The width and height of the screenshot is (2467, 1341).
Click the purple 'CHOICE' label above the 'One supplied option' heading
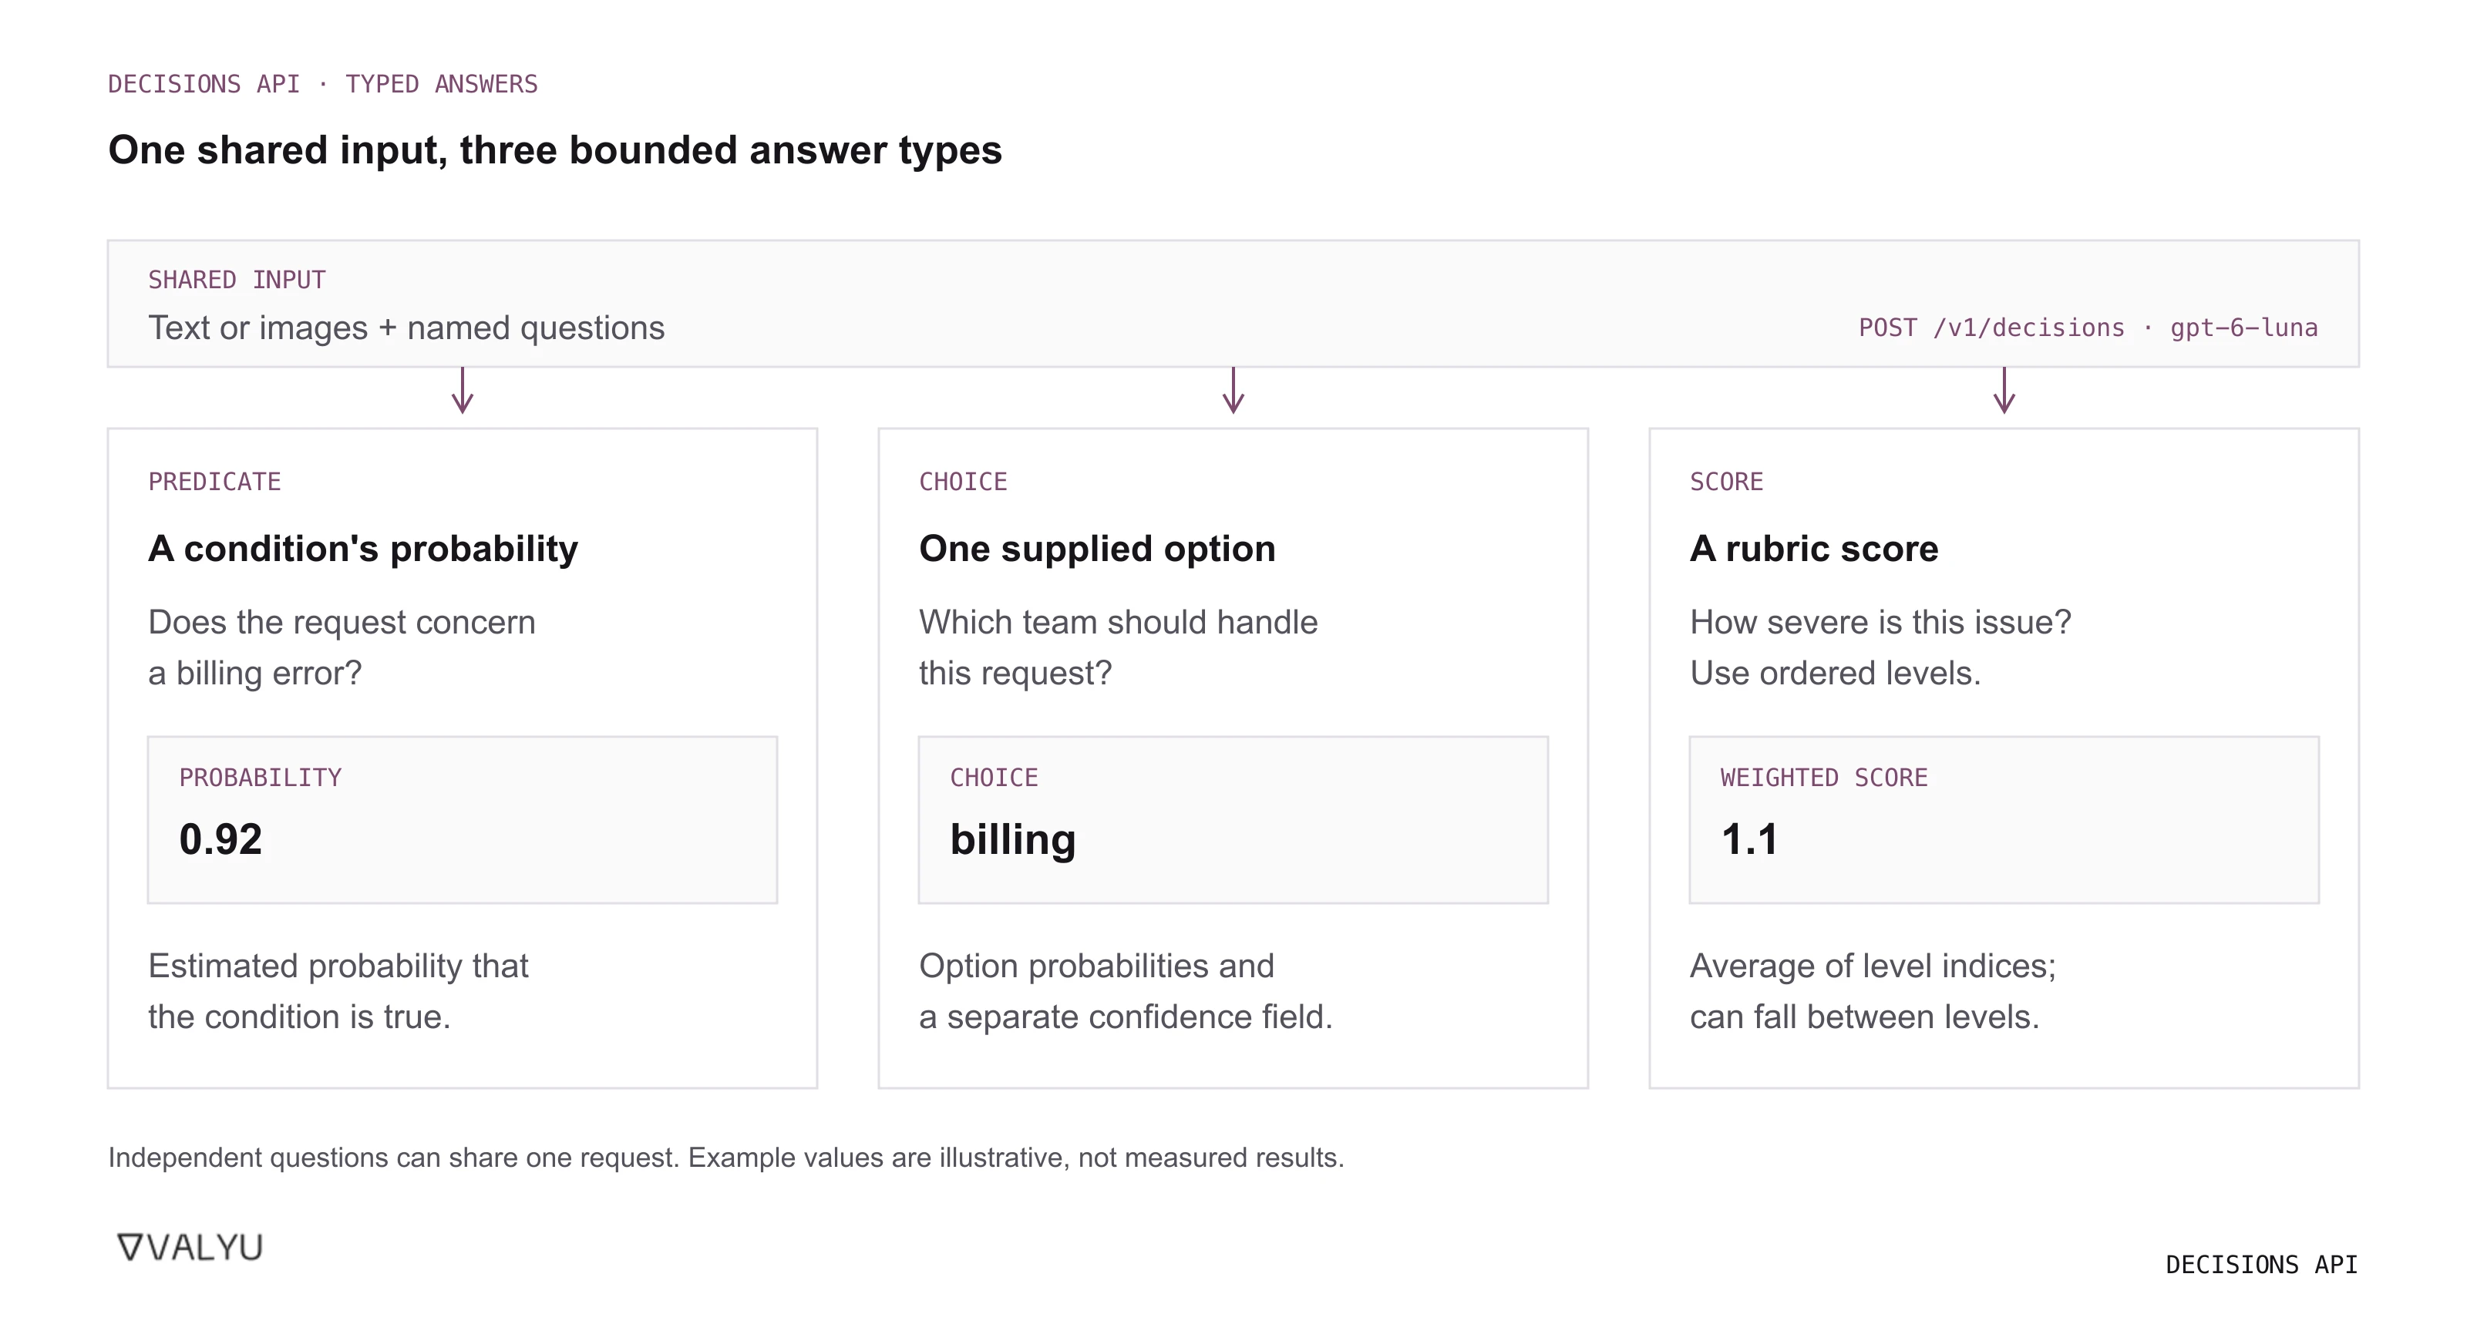click(964, 482)
